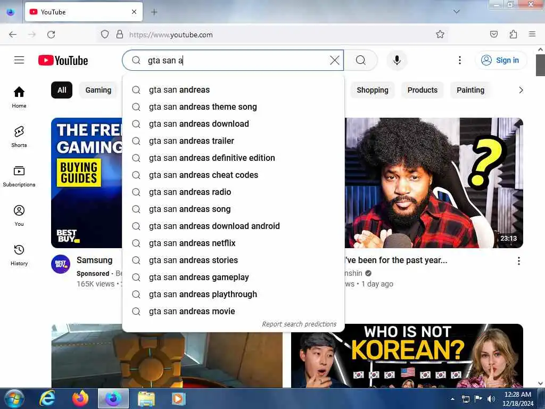Choose 'gta san andreas download' suggestion

pos(233,124)
